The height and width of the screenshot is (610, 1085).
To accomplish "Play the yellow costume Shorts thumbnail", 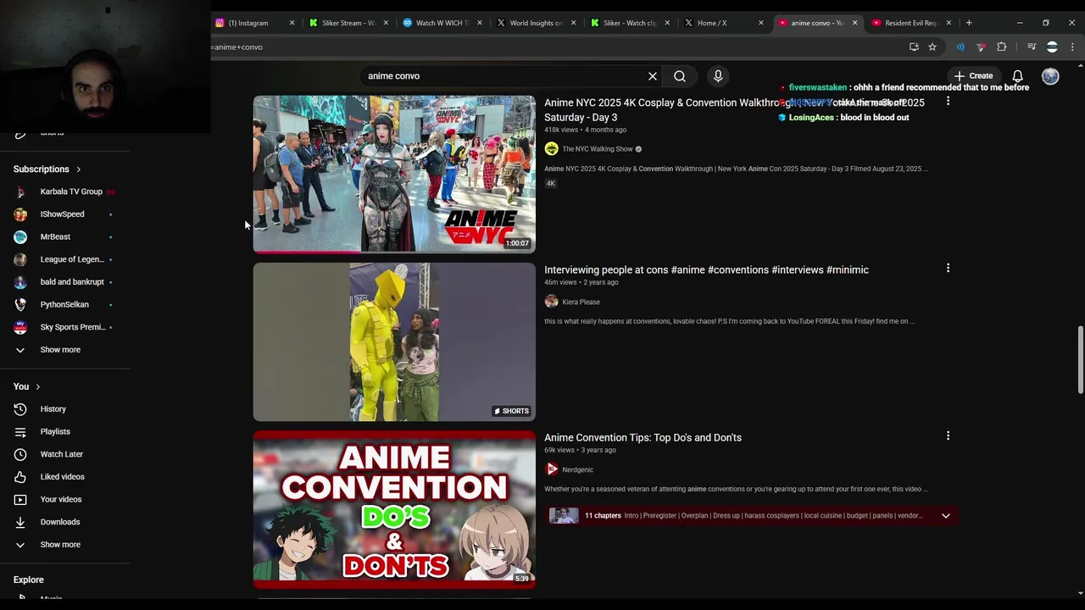I will click(394, 341).
